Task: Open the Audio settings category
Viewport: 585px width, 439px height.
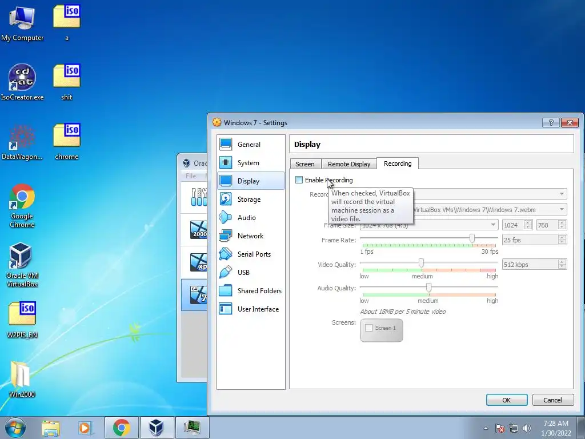Action: click(x=251, y=218)
